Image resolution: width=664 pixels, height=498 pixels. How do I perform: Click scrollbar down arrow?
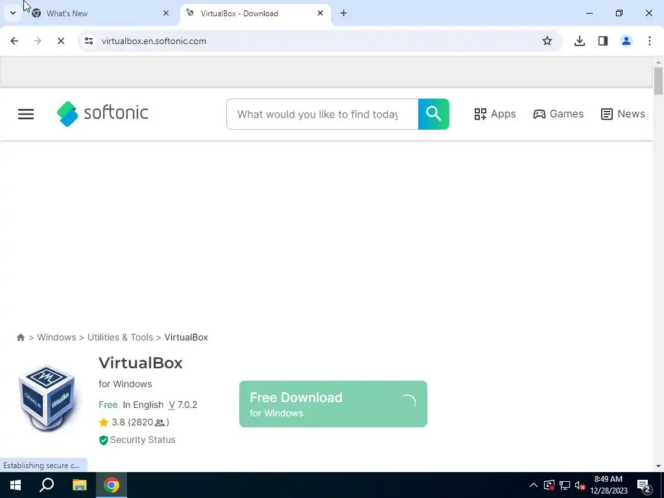[x=658, y=466]
